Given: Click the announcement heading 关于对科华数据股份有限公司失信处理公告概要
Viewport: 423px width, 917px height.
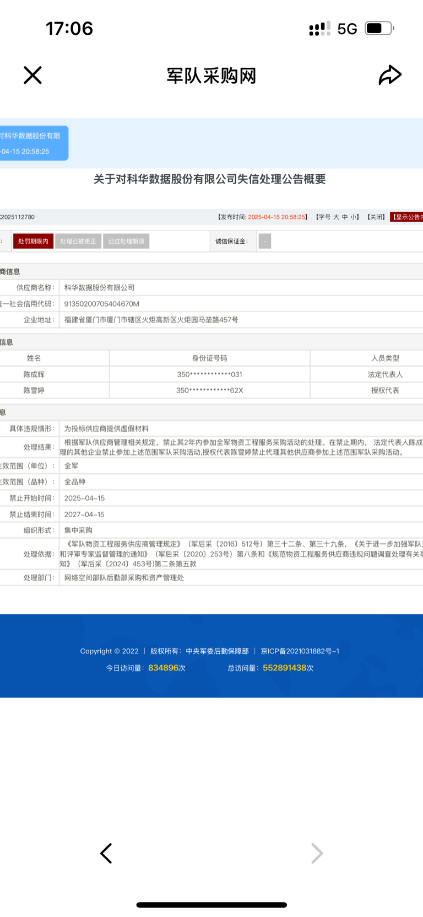Looking at the screenshot, I should tap(210, 179).
